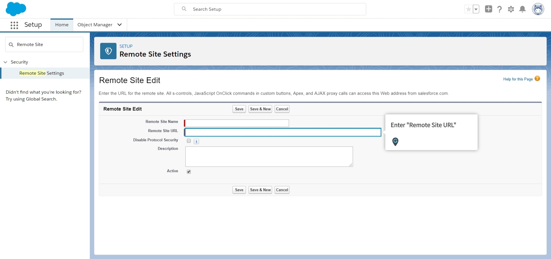Open the Object Manager dropdown chevron
Viewport: 551px width, 259px height.
point(120,25)
